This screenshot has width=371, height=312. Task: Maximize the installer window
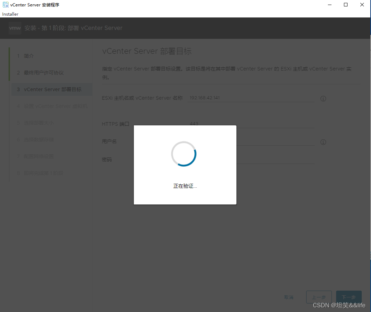[346, 5]
